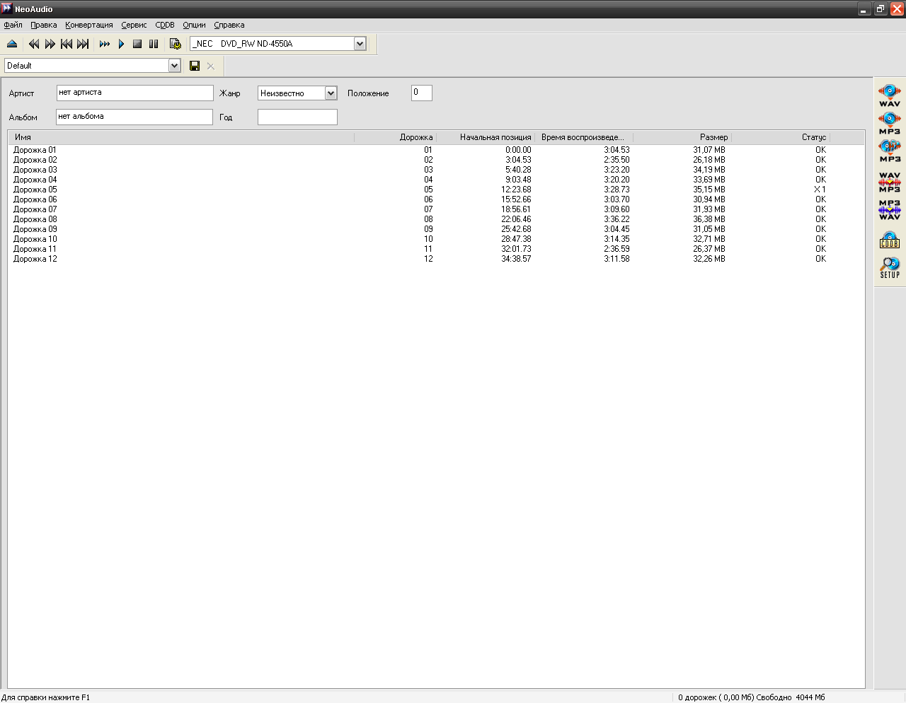Click the 36,38 MB size cell
906x703 pixels.
(x=709, y=219)
